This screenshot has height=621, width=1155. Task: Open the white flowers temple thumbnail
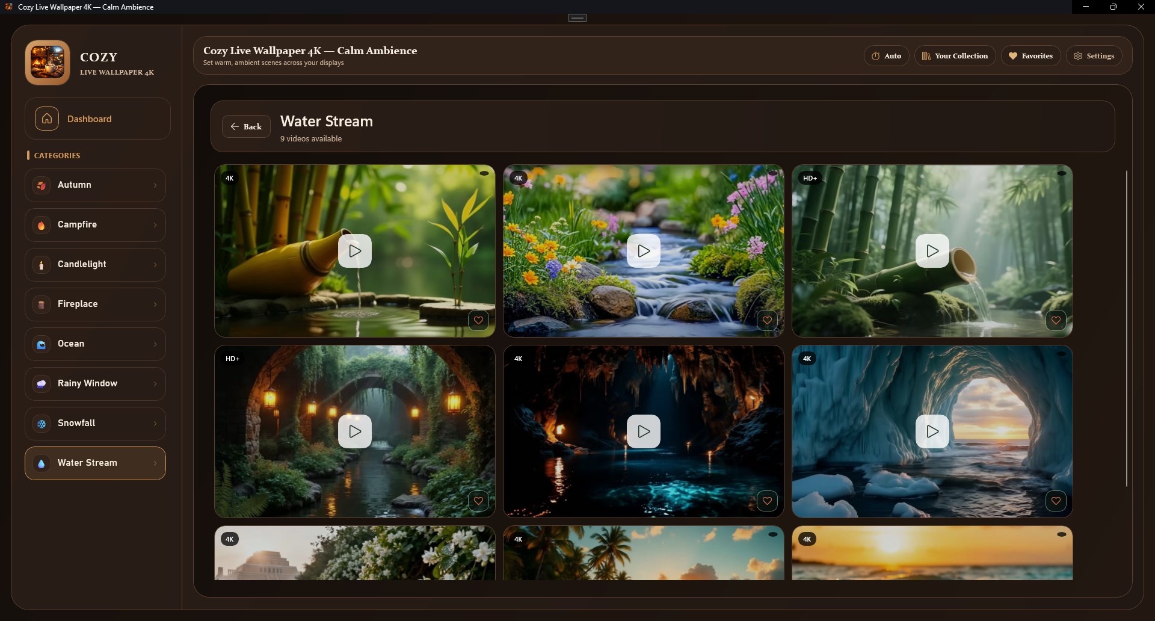click(x=355, y=553)
